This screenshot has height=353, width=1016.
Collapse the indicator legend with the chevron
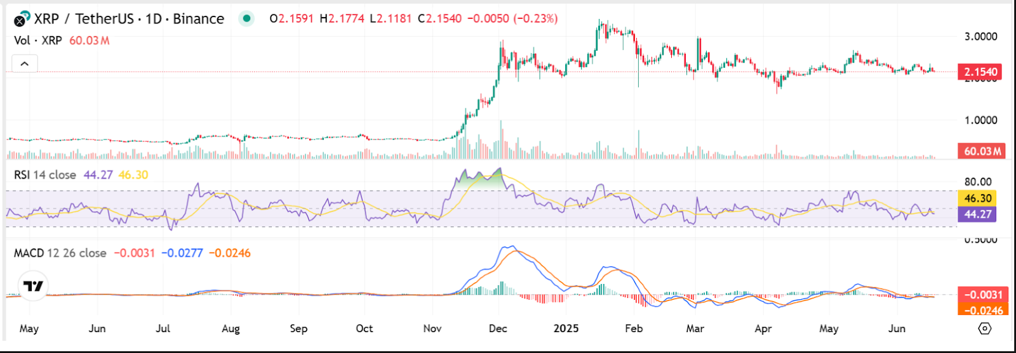click(25, 63)
